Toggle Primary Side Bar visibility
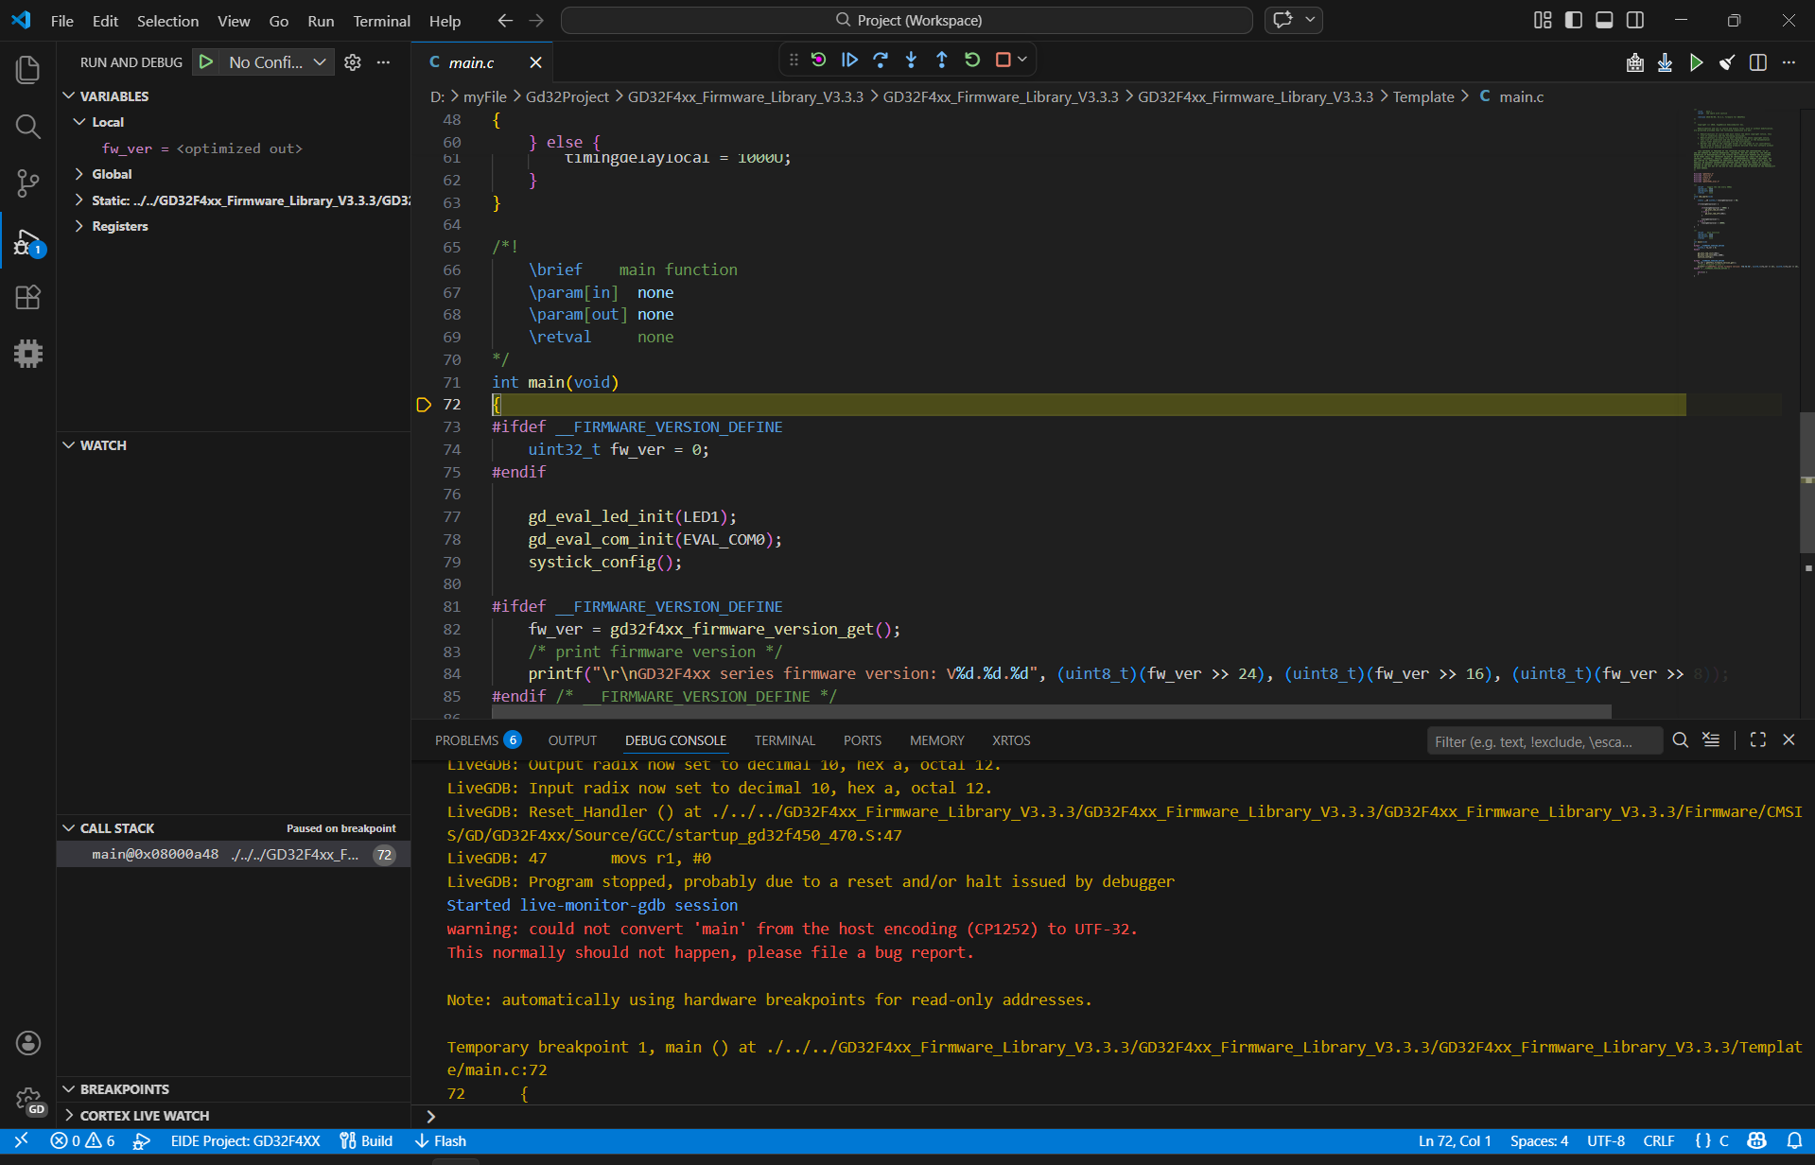This screenshot has width=1815, height=1165. 1574,20
